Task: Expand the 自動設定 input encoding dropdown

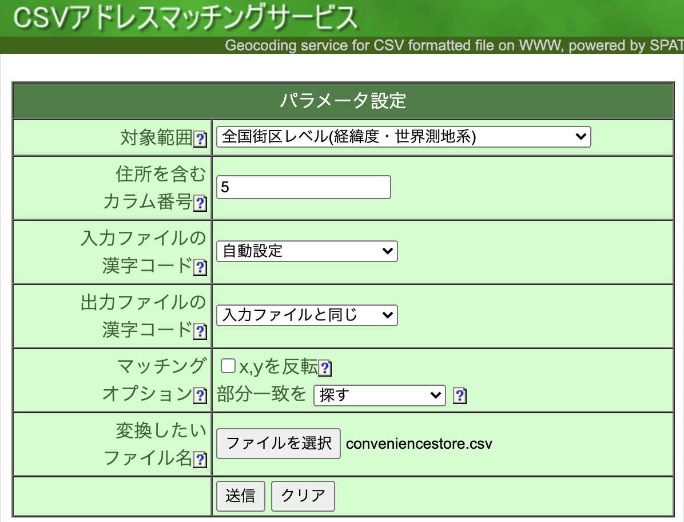Action: pos(307,251)
